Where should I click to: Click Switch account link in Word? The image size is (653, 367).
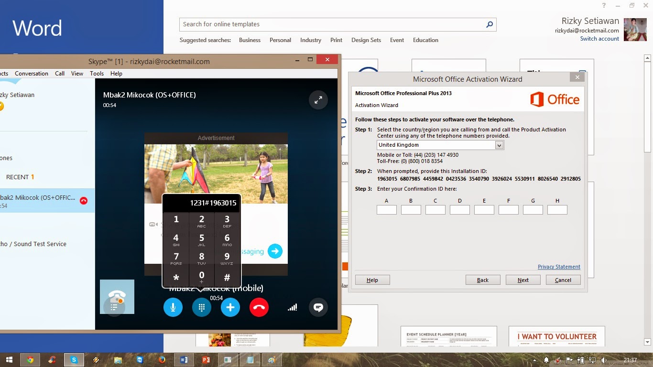[x=599, y=39]
